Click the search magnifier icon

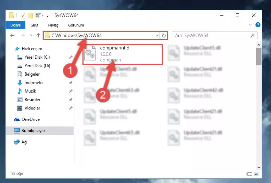252,36
